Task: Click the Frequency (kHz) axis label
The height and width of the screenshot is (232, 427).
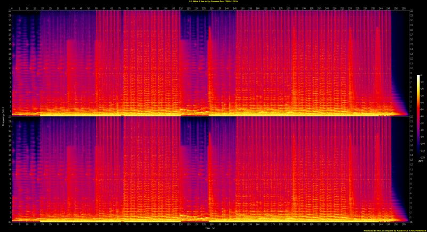Action: (4, 116)
